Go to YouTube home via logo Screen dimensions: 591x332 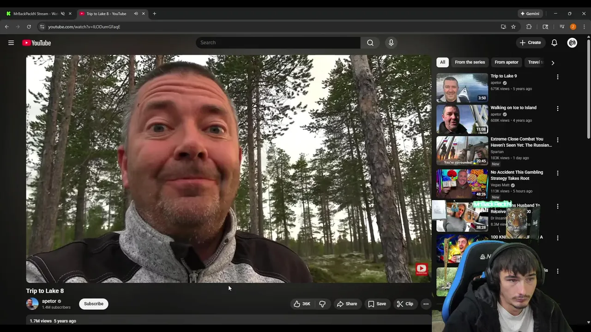click(36, 43)
